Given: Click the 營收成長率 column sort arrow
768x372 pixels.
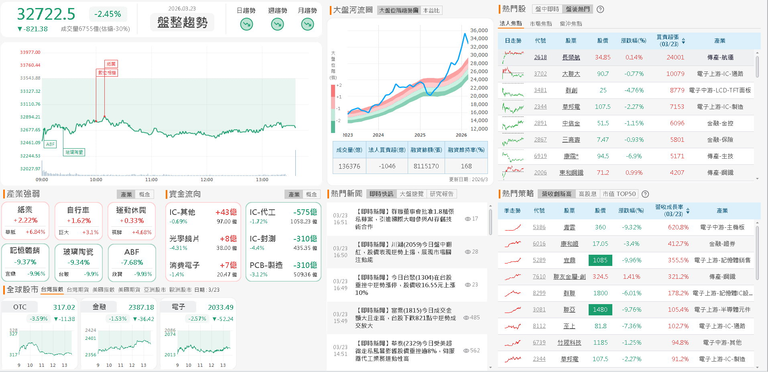Looking at the screenshot, I should (687, 210).
